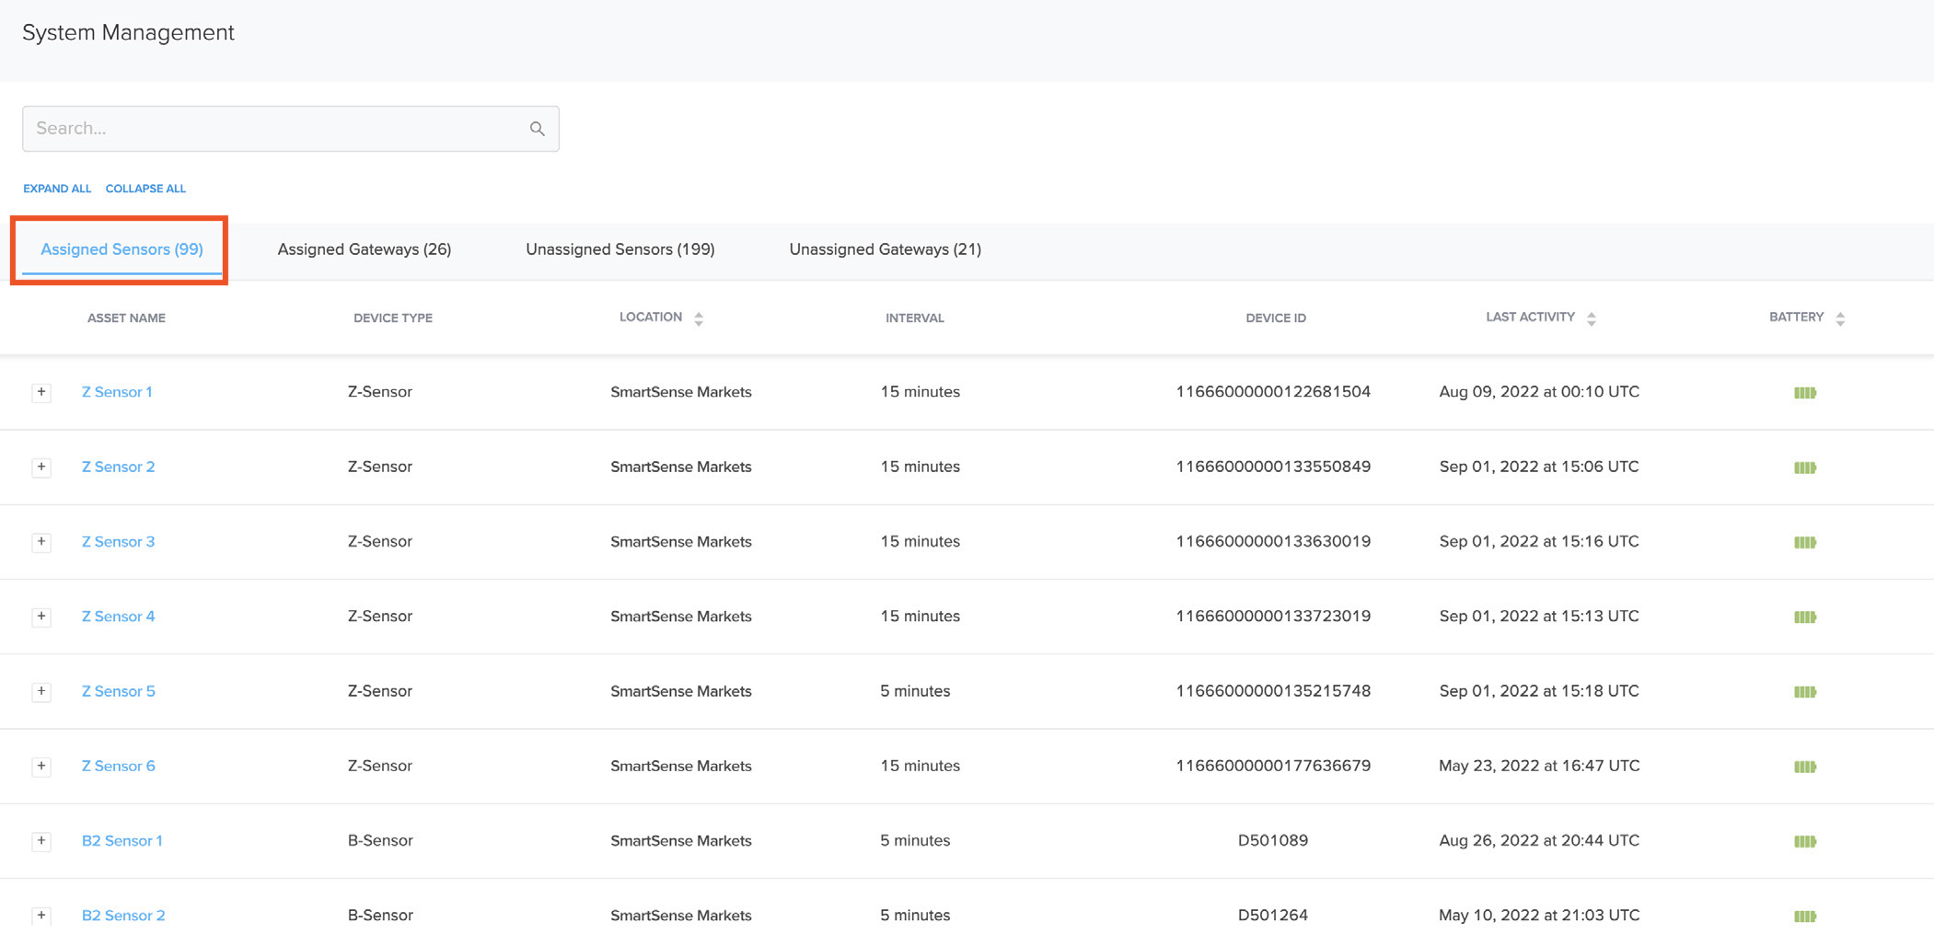Open the Unassigned Gateways (21) tab
This screenshot has height=946, width=1934.
click(x=886, y=249)
